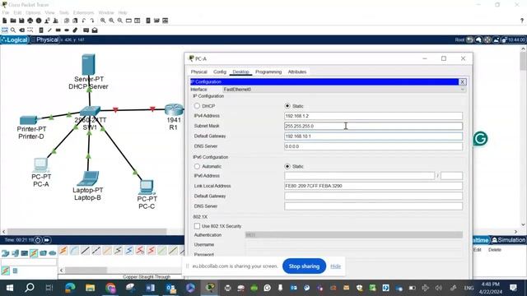This screenshot has height=296, width=527.
Task: Switch to Desktop tab in PC-A window
Action: [241, 72]
